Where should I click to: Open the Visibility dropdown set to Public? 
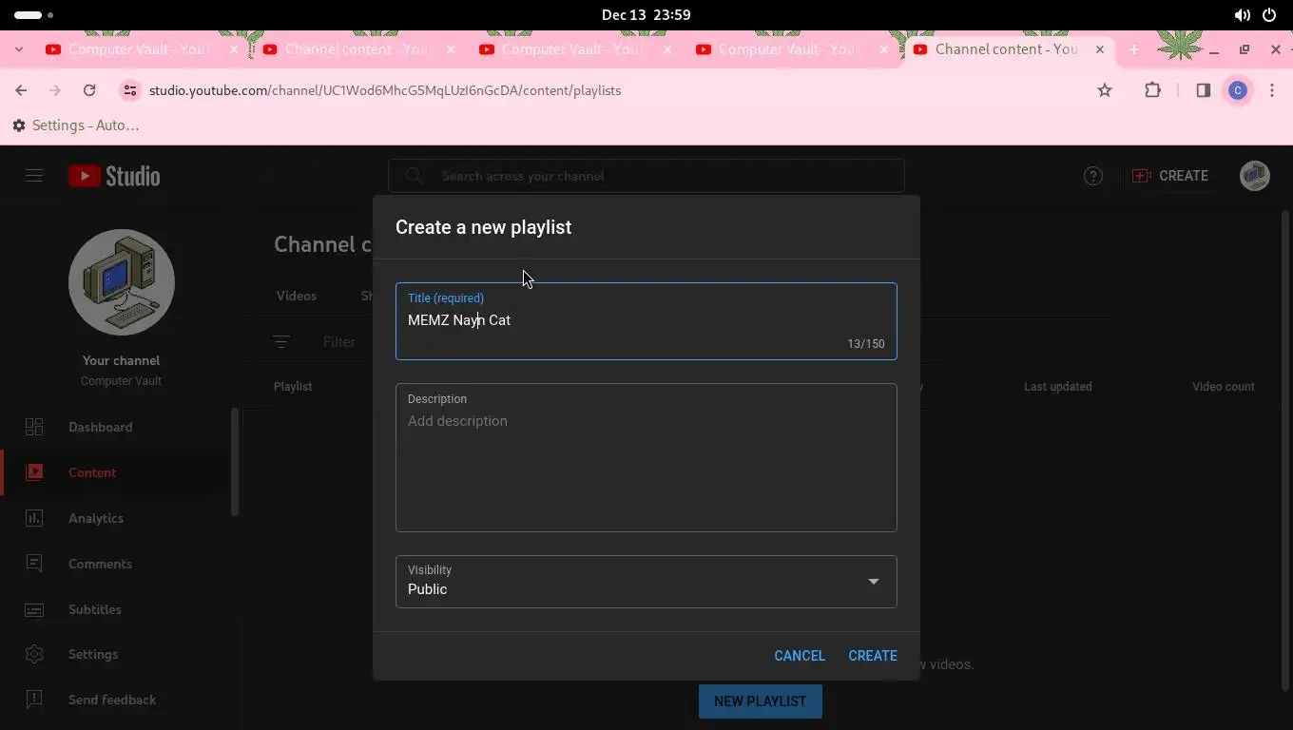tap(646, 581)
